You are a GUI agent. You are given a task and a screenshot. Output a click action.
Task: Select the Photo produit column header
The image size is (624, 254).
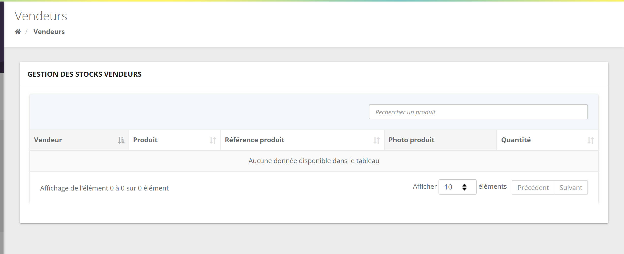point(440,140)
